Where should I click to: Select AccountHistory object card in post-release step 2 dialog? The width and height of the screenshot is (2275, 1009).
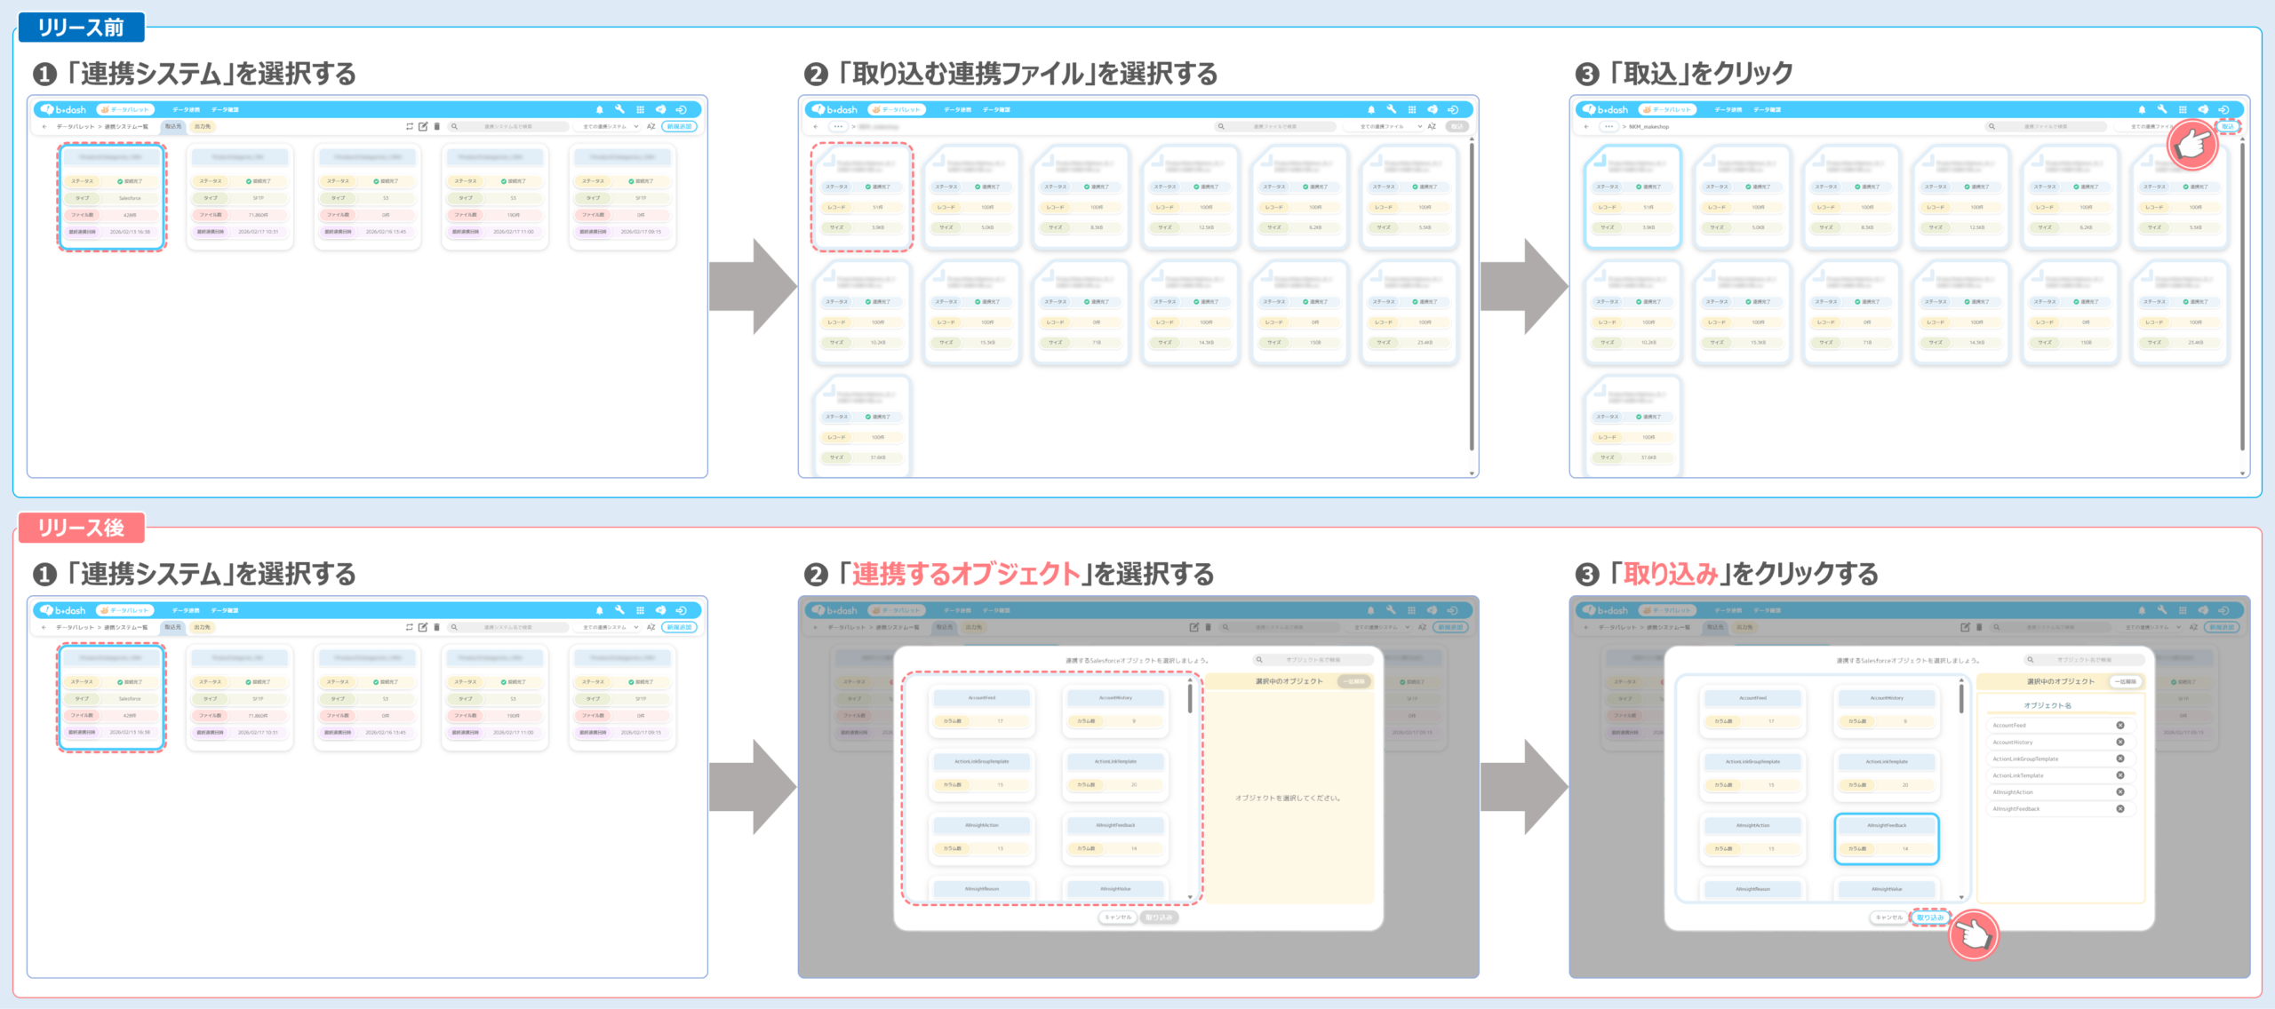(x=1115, y=709)
